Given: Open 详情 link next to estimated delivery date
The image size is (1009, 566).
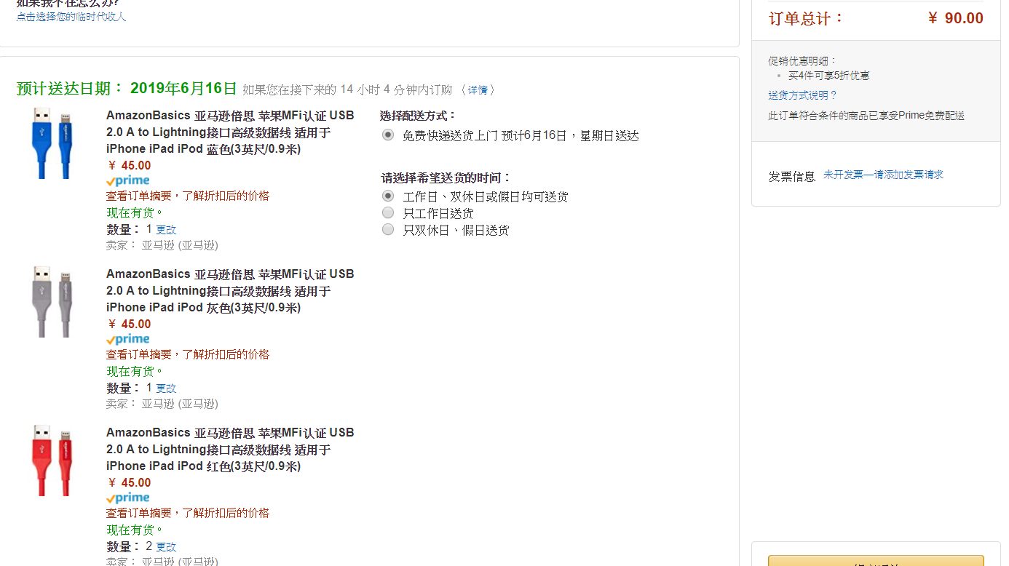Looking at the screenshot, I should 478,89.
